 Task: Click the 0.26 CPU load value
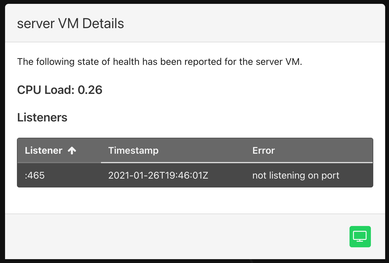coord(90,90)
